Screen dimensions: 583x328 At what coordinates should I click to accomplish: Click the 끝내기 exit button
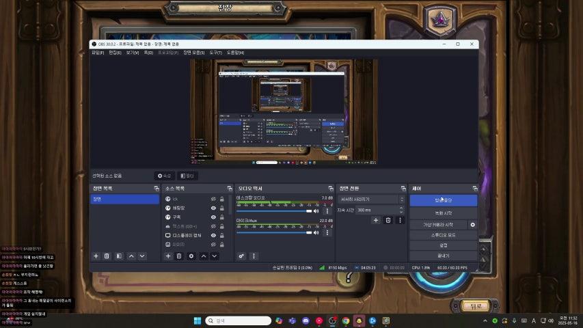tap(443, 256)
